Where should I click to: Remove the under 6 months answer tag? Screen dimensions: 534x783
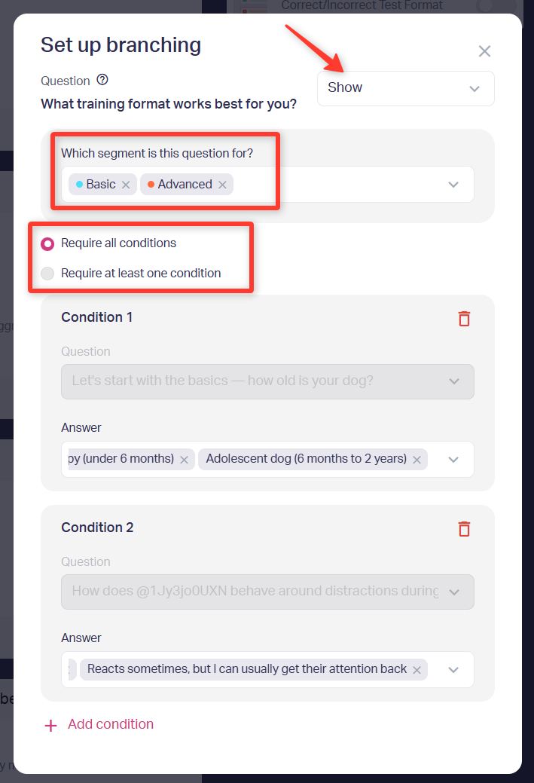pyautogui.click(x=185, y=460)
